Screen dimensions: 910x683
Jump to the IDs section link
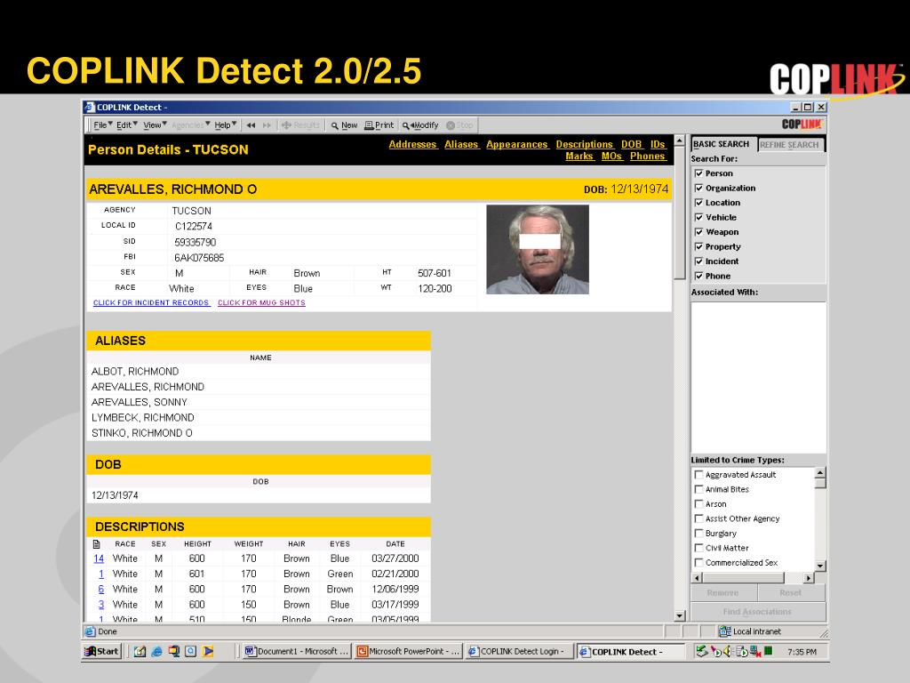[x=658, y=144]
